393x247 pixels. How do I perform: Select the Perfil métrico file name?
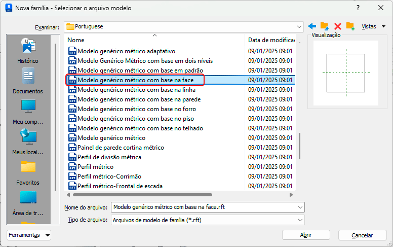tap(95, 167)
